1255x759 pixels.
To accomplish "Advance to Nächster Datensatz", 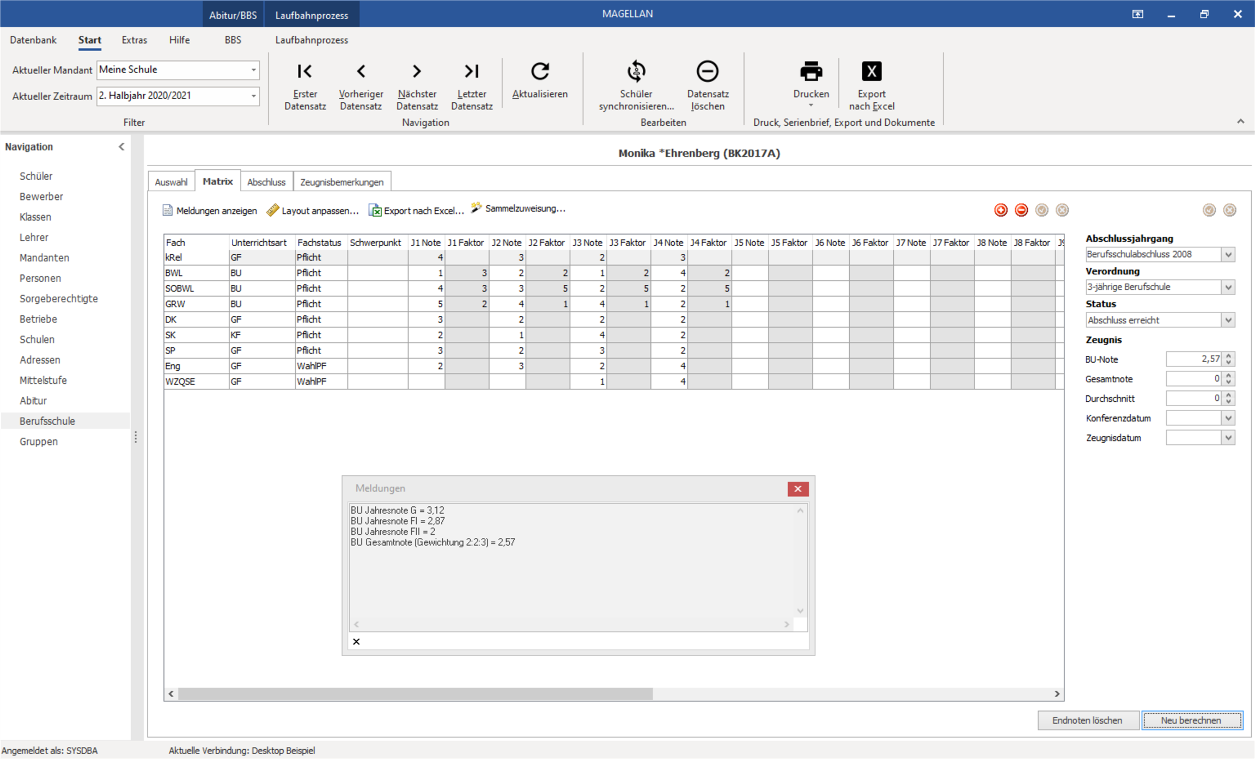I will pyautogui.click(x=417, y=85).
